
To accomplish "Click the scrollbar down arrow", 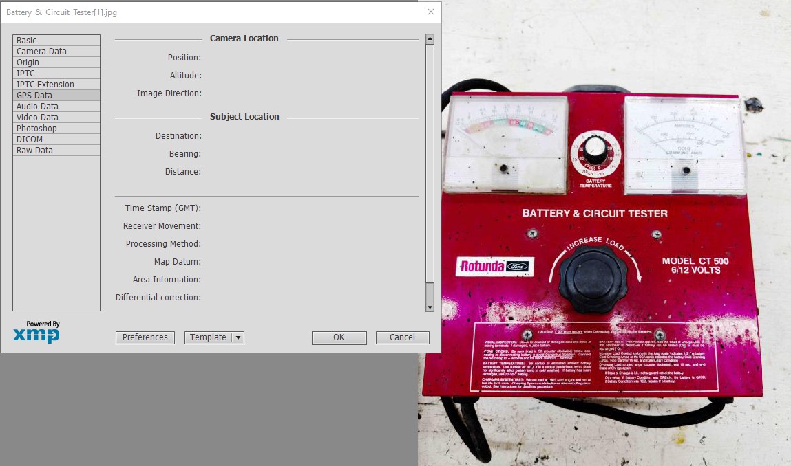I will click(430, 307).
